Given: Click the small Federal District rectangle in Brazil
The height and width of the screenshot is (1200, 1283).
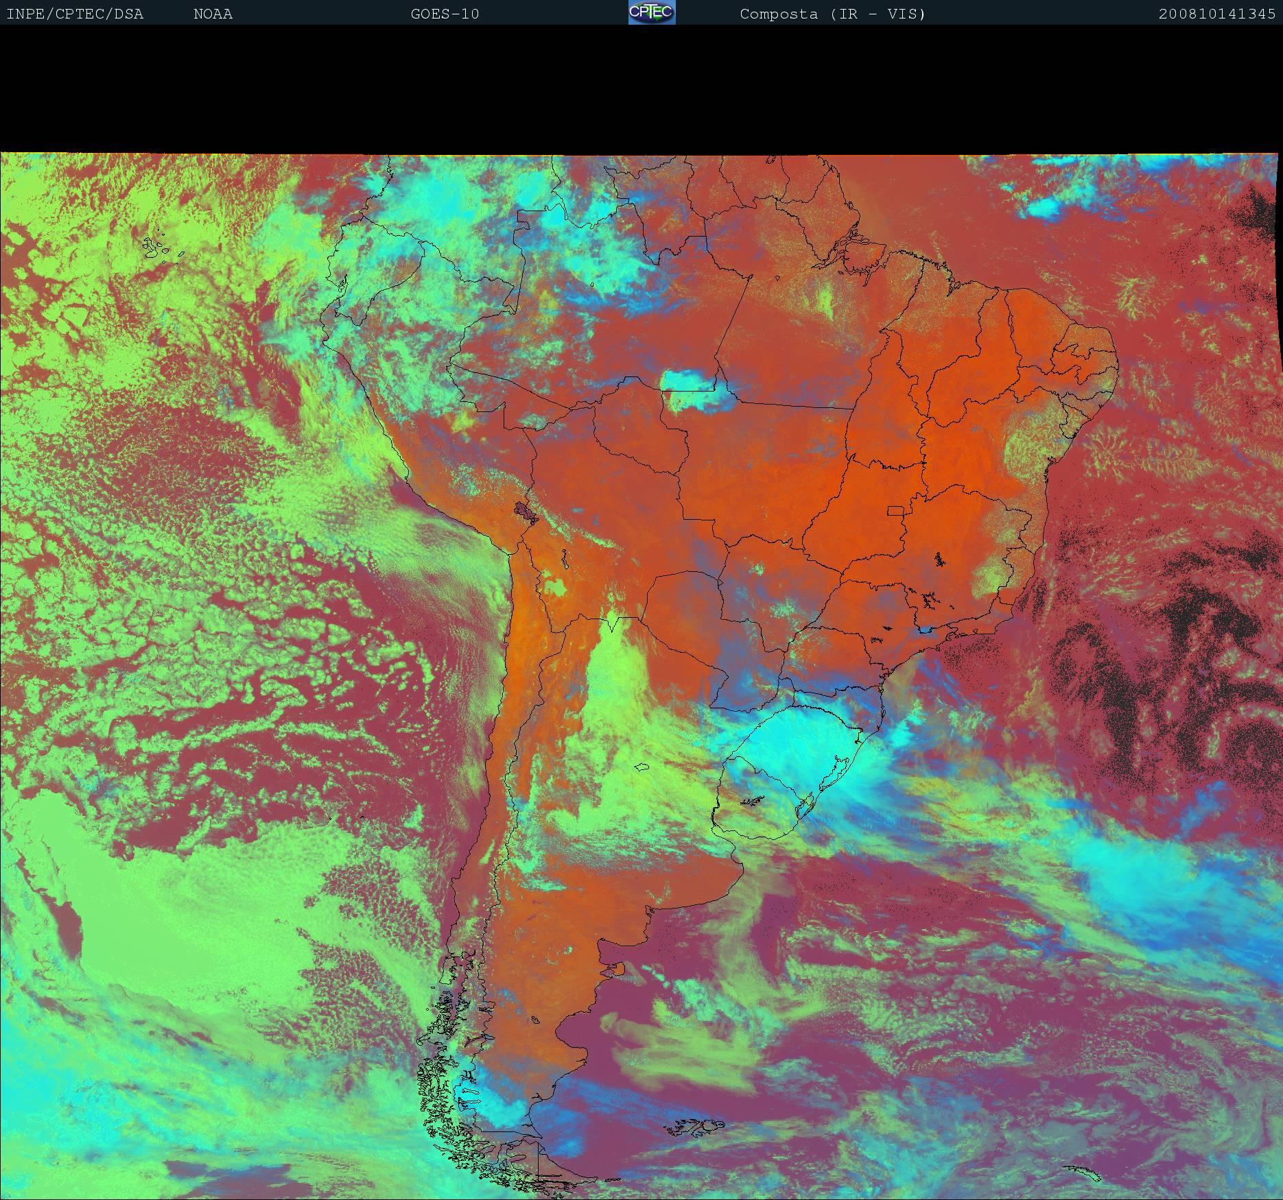Looking at the screenshot, I should pos(895,510).
